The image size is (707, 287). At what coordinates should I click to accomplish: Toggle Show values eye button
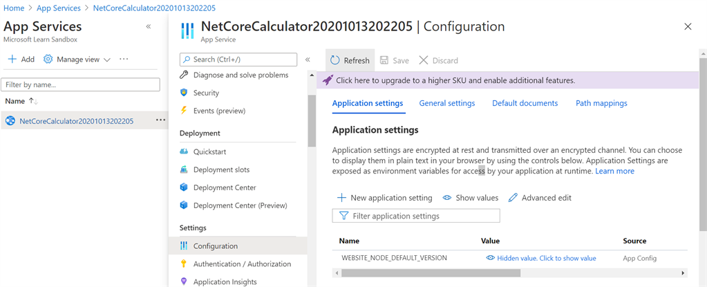click(470, 198)
